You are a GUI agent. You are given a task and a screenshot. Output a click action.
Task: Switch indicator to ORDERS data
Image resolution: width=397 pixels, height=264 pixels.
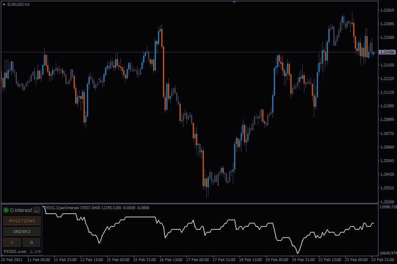coord(22,231)
